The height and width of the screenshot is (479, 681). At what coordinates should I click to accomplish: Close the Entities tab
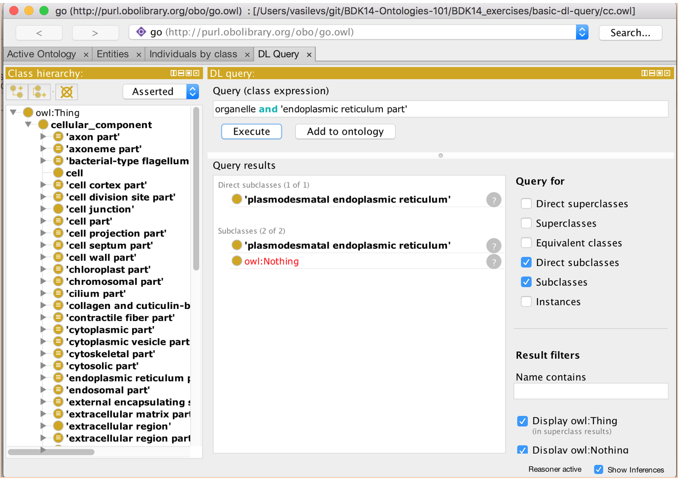(x=138, y=55)
